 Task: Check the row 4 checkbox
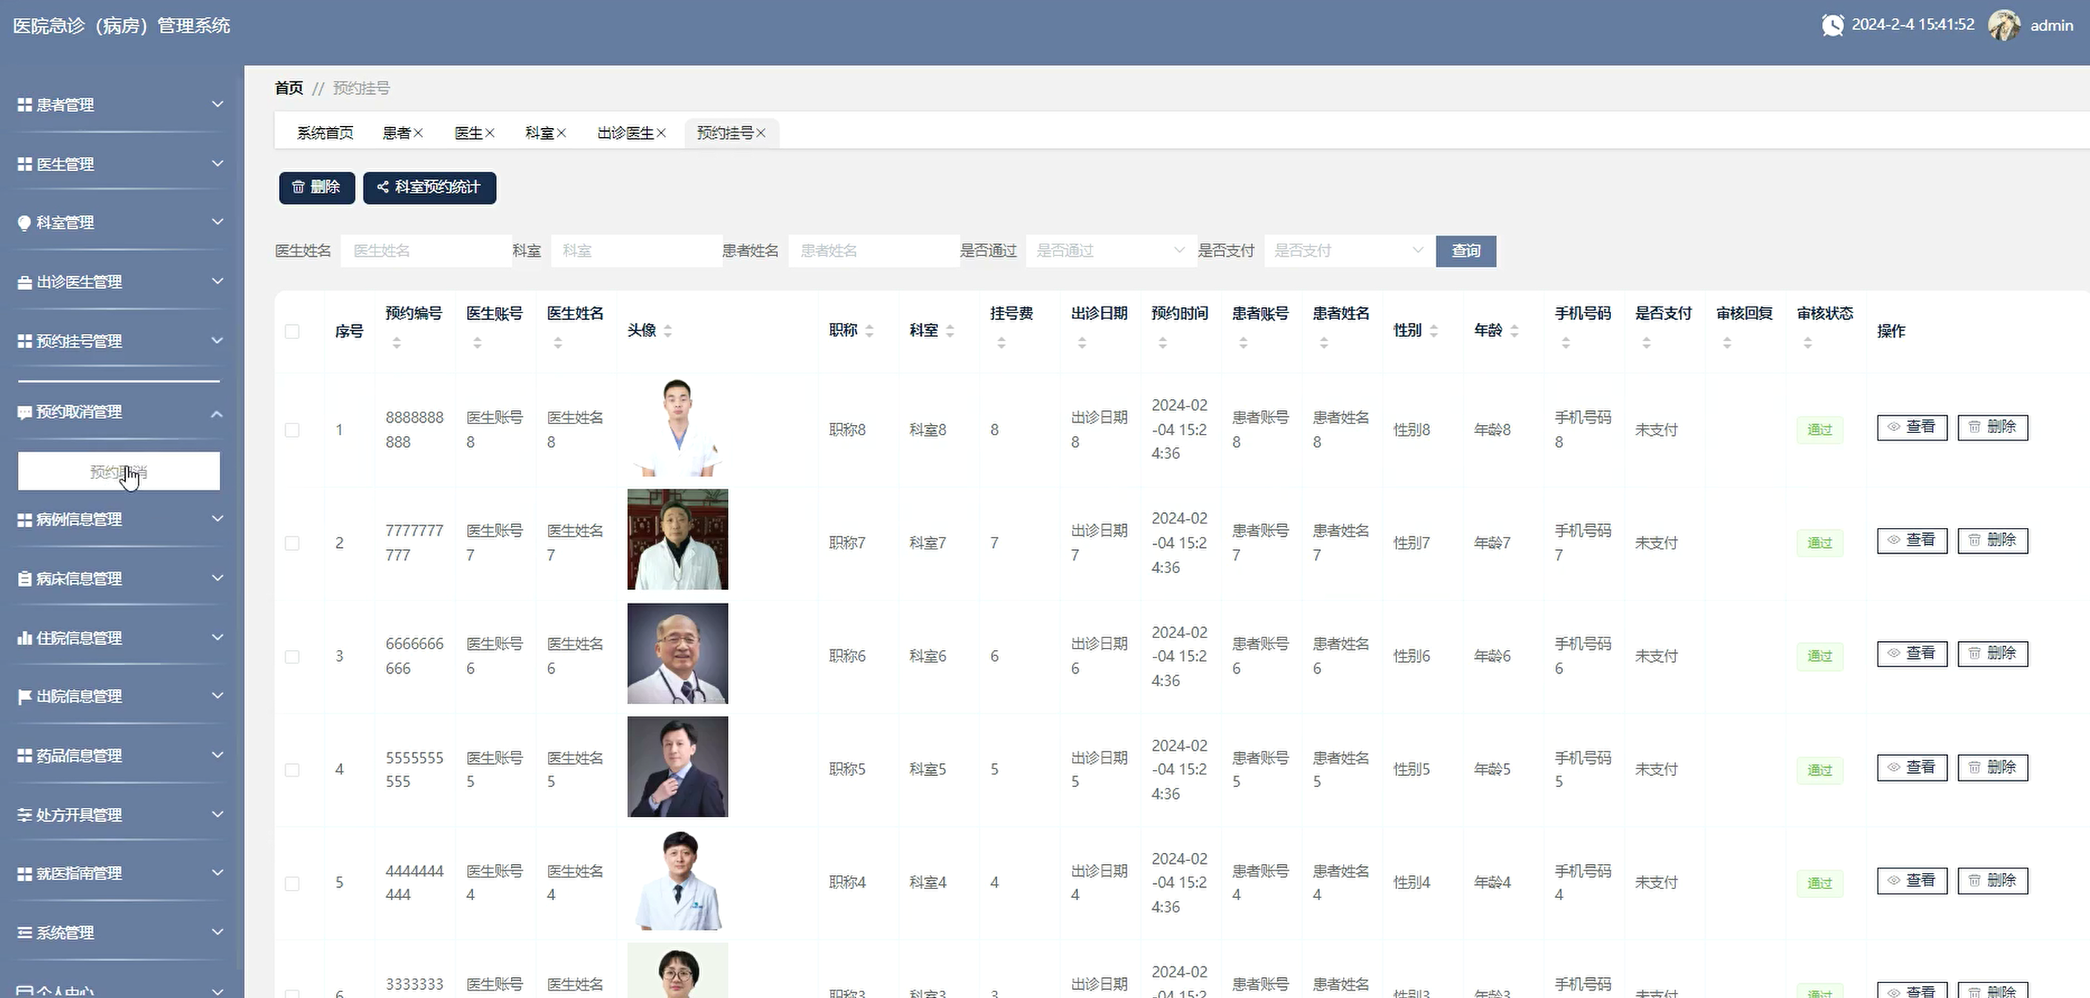coord(292,769)
